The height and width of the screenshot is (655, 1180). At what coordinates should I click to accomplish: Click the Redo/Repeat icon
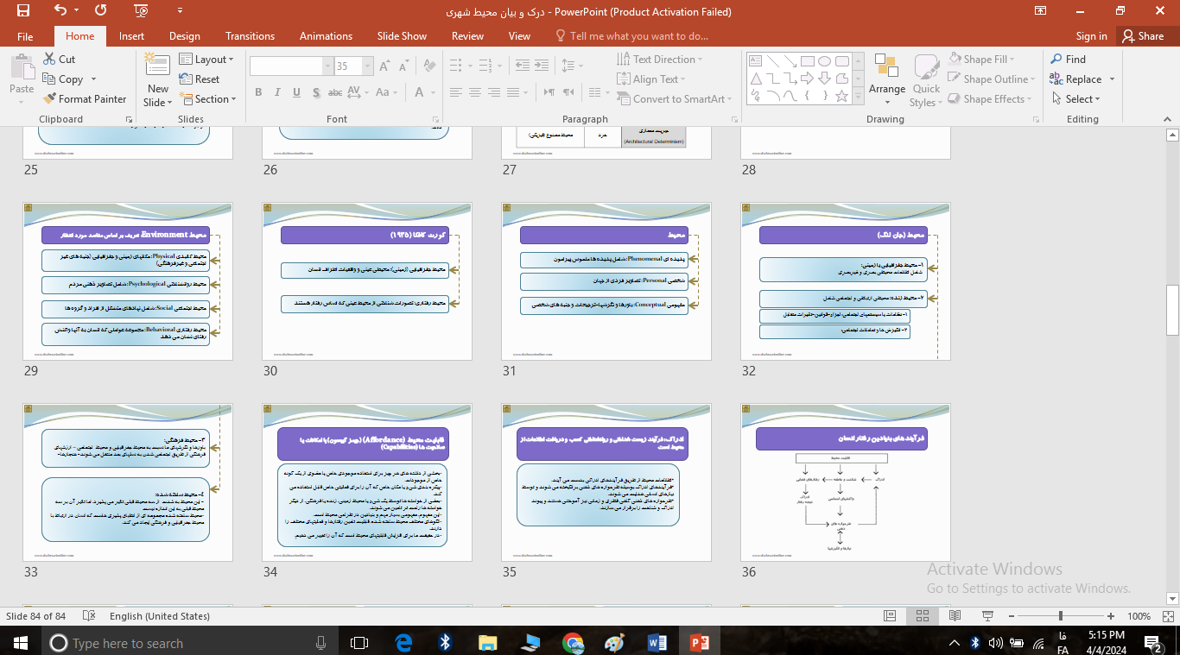click(101, 11)
